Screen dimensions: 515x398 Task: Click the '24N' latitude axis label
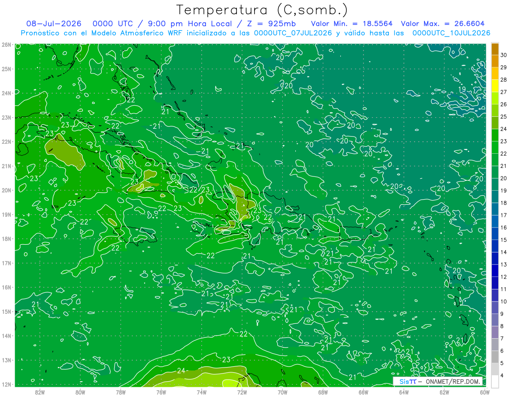[x=6, y=93]
